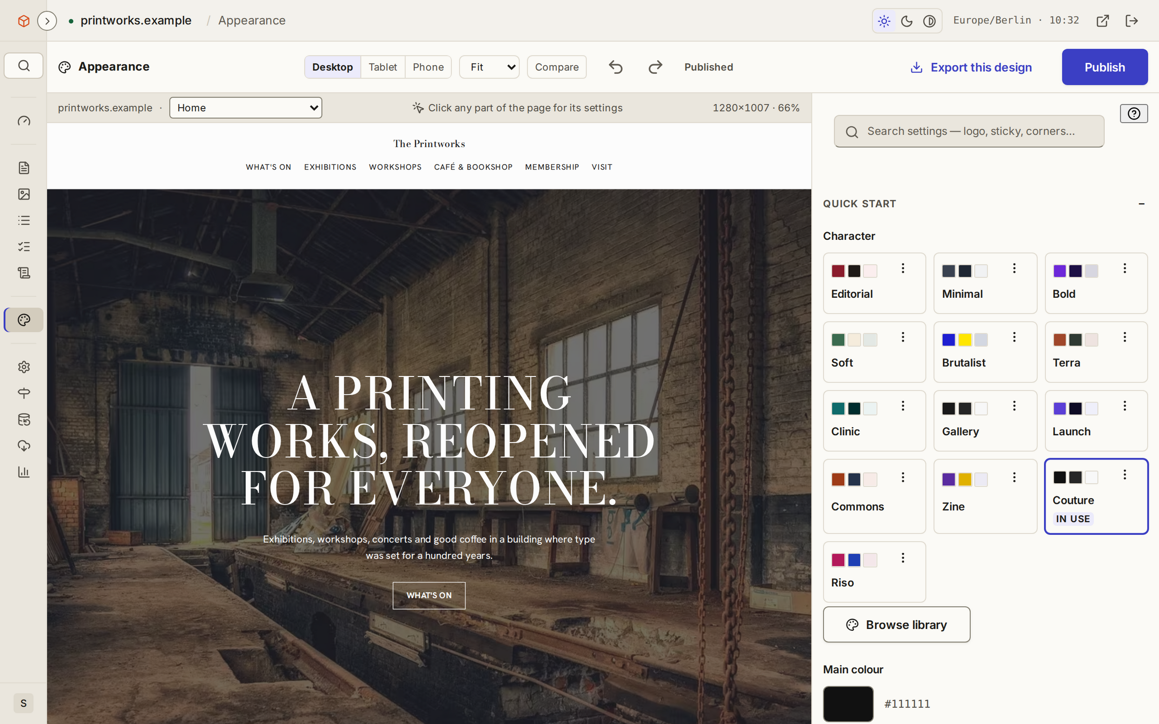
Task: Open the MEMBERSHIP nav item in preview
Action: coord(552,167)
